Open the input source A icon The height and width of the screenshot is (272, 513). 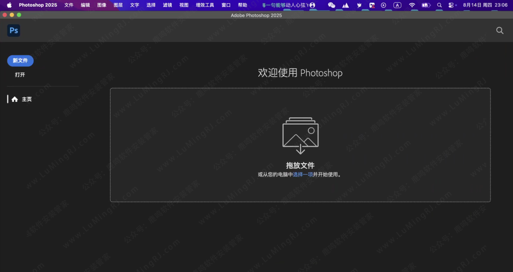pos(397,5)
